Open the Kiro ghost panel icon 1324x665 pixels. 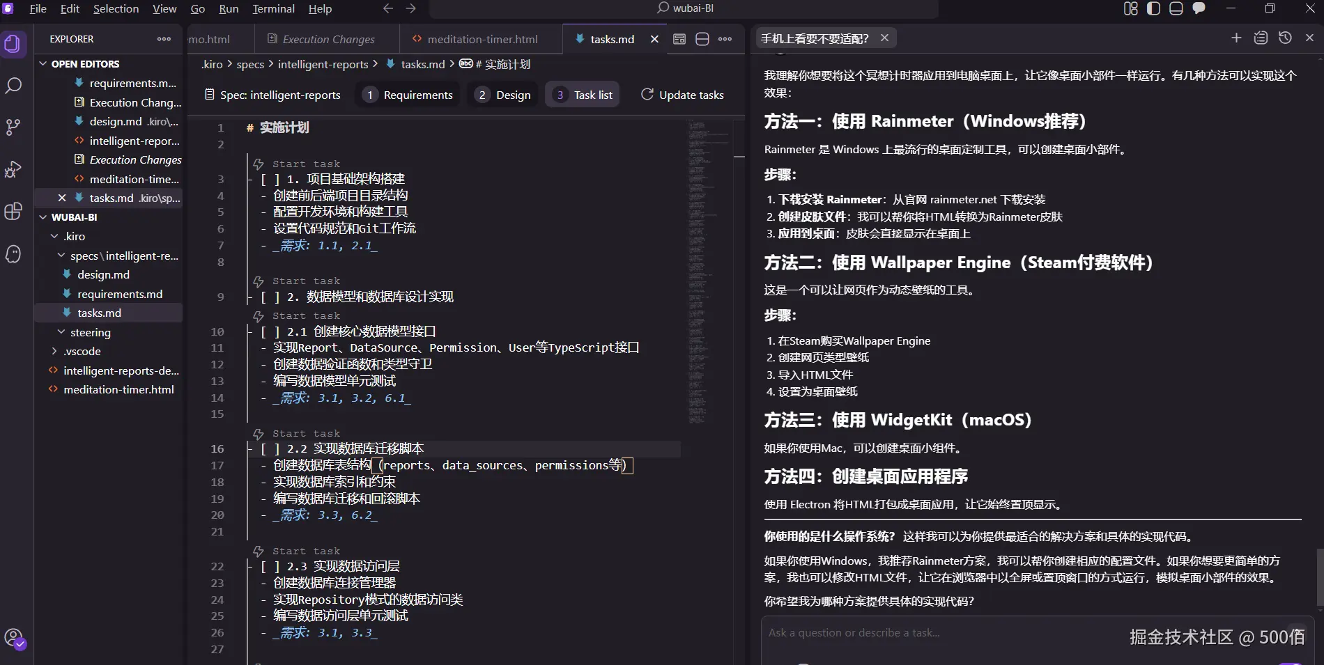pos(13,254)
